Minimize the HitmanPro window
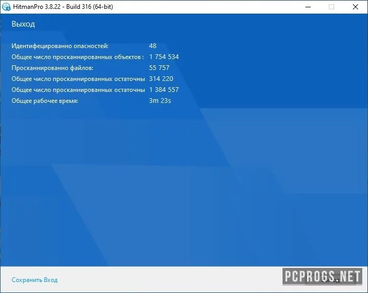 [x=308, y=7]
